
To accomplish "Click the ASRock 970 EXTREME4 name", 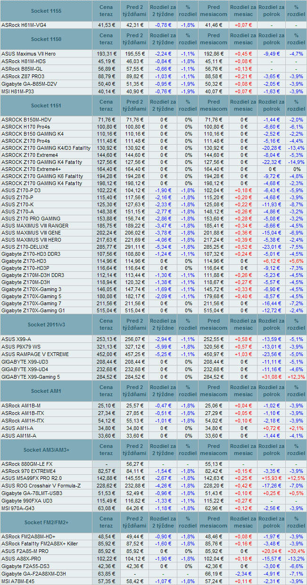I will pyautogui.click(x=28, y=471).
